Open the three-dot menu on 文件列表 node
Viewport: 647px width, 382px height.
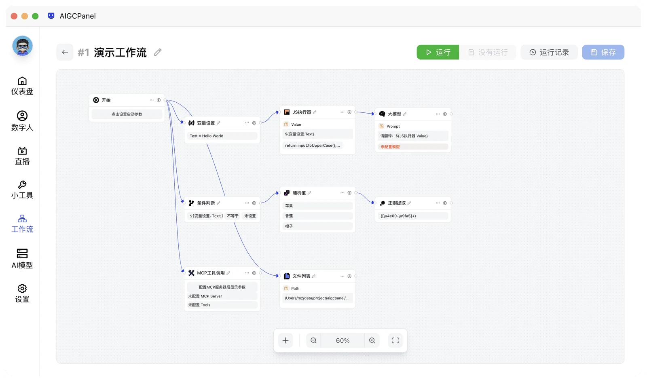pos(342,276)
